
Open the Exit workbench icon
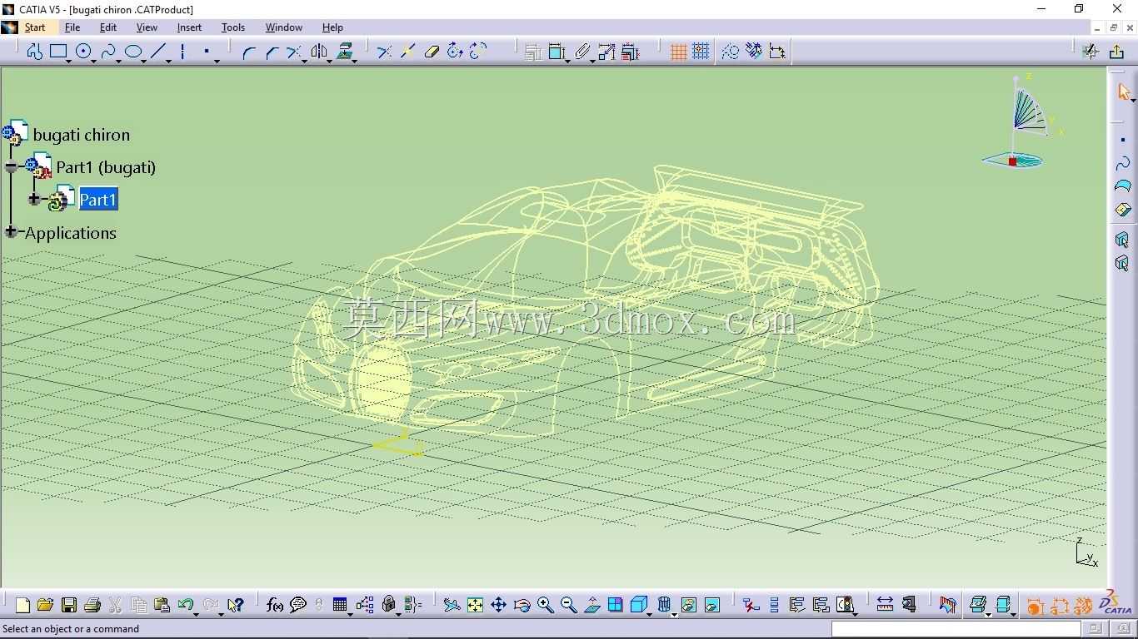1116,52
